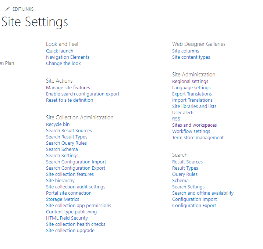
Task: Open Site collection audit settings
Action: tap(76, 187)
